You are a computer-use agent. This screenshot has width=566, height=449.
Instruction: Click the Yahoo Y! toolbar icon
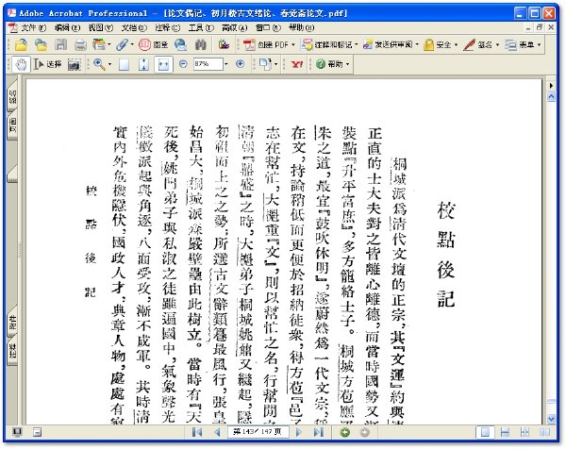pos(297,64)
